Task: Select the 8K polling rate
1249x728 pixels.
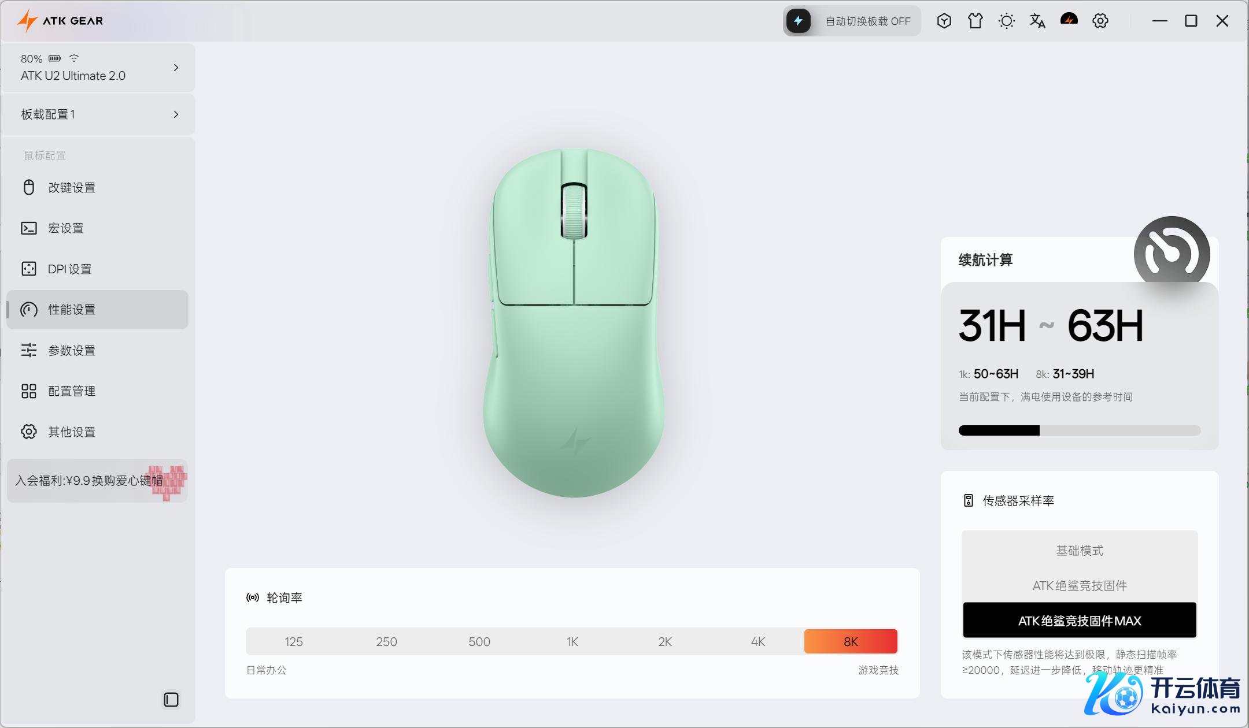Action: pyautogui.click(x=851, y=641)
